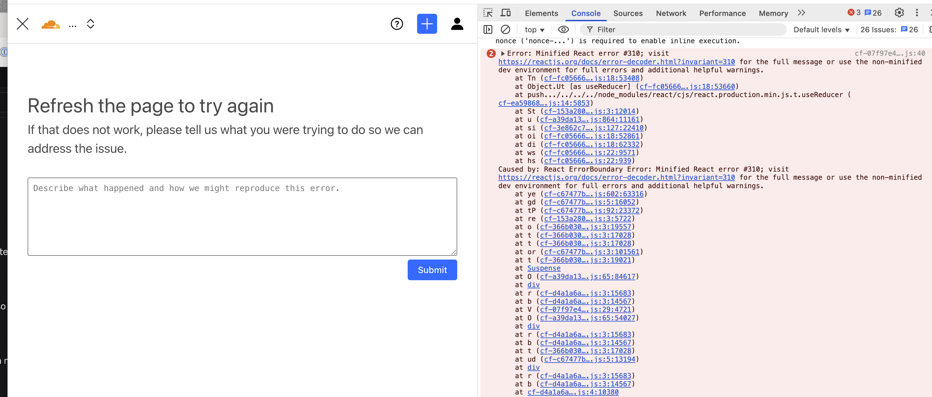Click the blue Submit button
The image size is (932, 397).
(x=432, y=270)
